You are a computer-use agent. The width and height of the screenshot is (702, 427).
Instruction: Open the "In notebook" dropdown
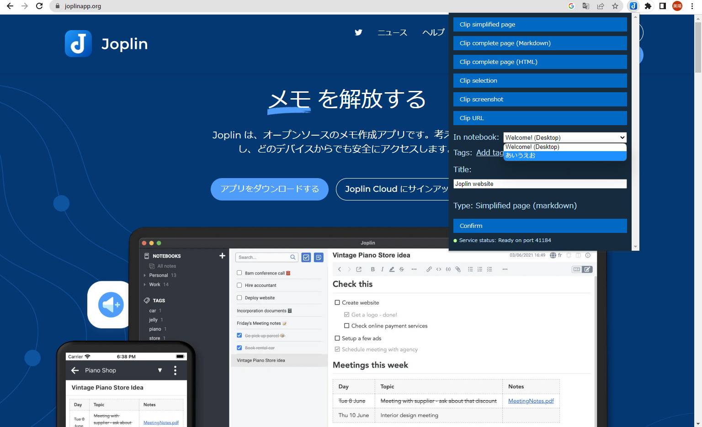coord(564,137)
